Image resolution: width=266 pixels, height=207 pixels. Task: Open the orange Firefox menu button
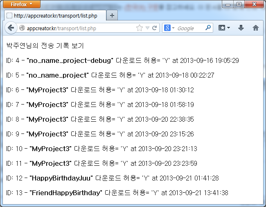pos(22,4)
